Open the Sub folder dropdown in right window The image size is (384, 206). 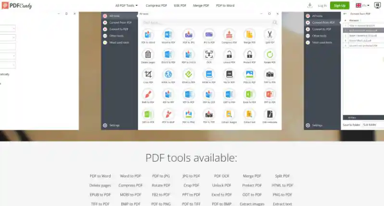click(373, 125)
